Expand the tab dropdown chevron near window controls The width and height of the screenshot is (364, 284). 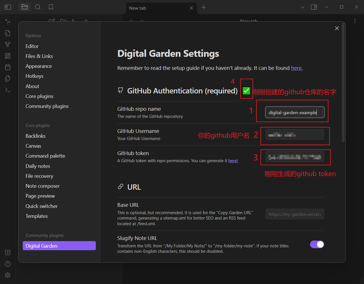click(302, 7)
